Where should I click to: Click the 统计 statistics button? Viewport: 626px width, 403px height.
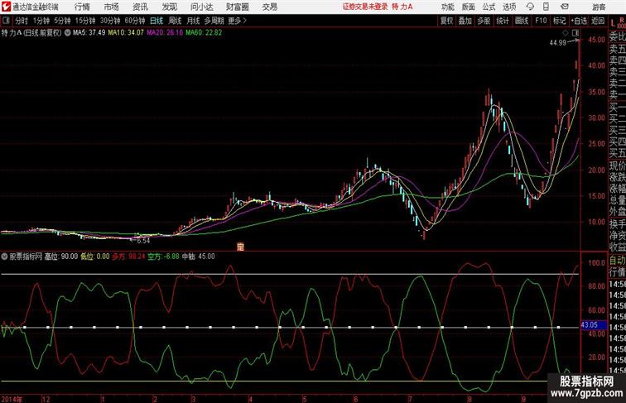tap(503, 21)
